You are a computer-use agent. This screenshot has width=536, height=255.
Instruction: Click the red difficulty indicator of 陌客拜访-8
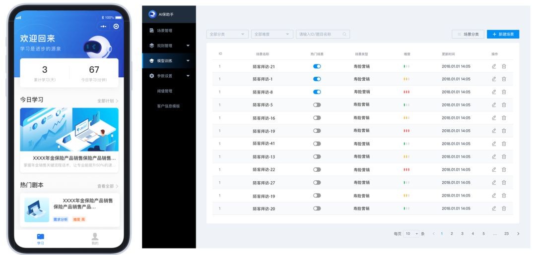406,92
